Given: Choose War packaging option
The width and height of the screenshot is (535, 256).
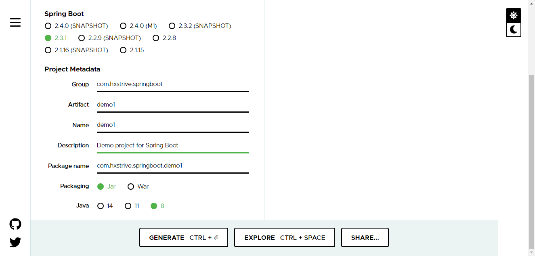Looking at the screenshot, I should 138,187.
